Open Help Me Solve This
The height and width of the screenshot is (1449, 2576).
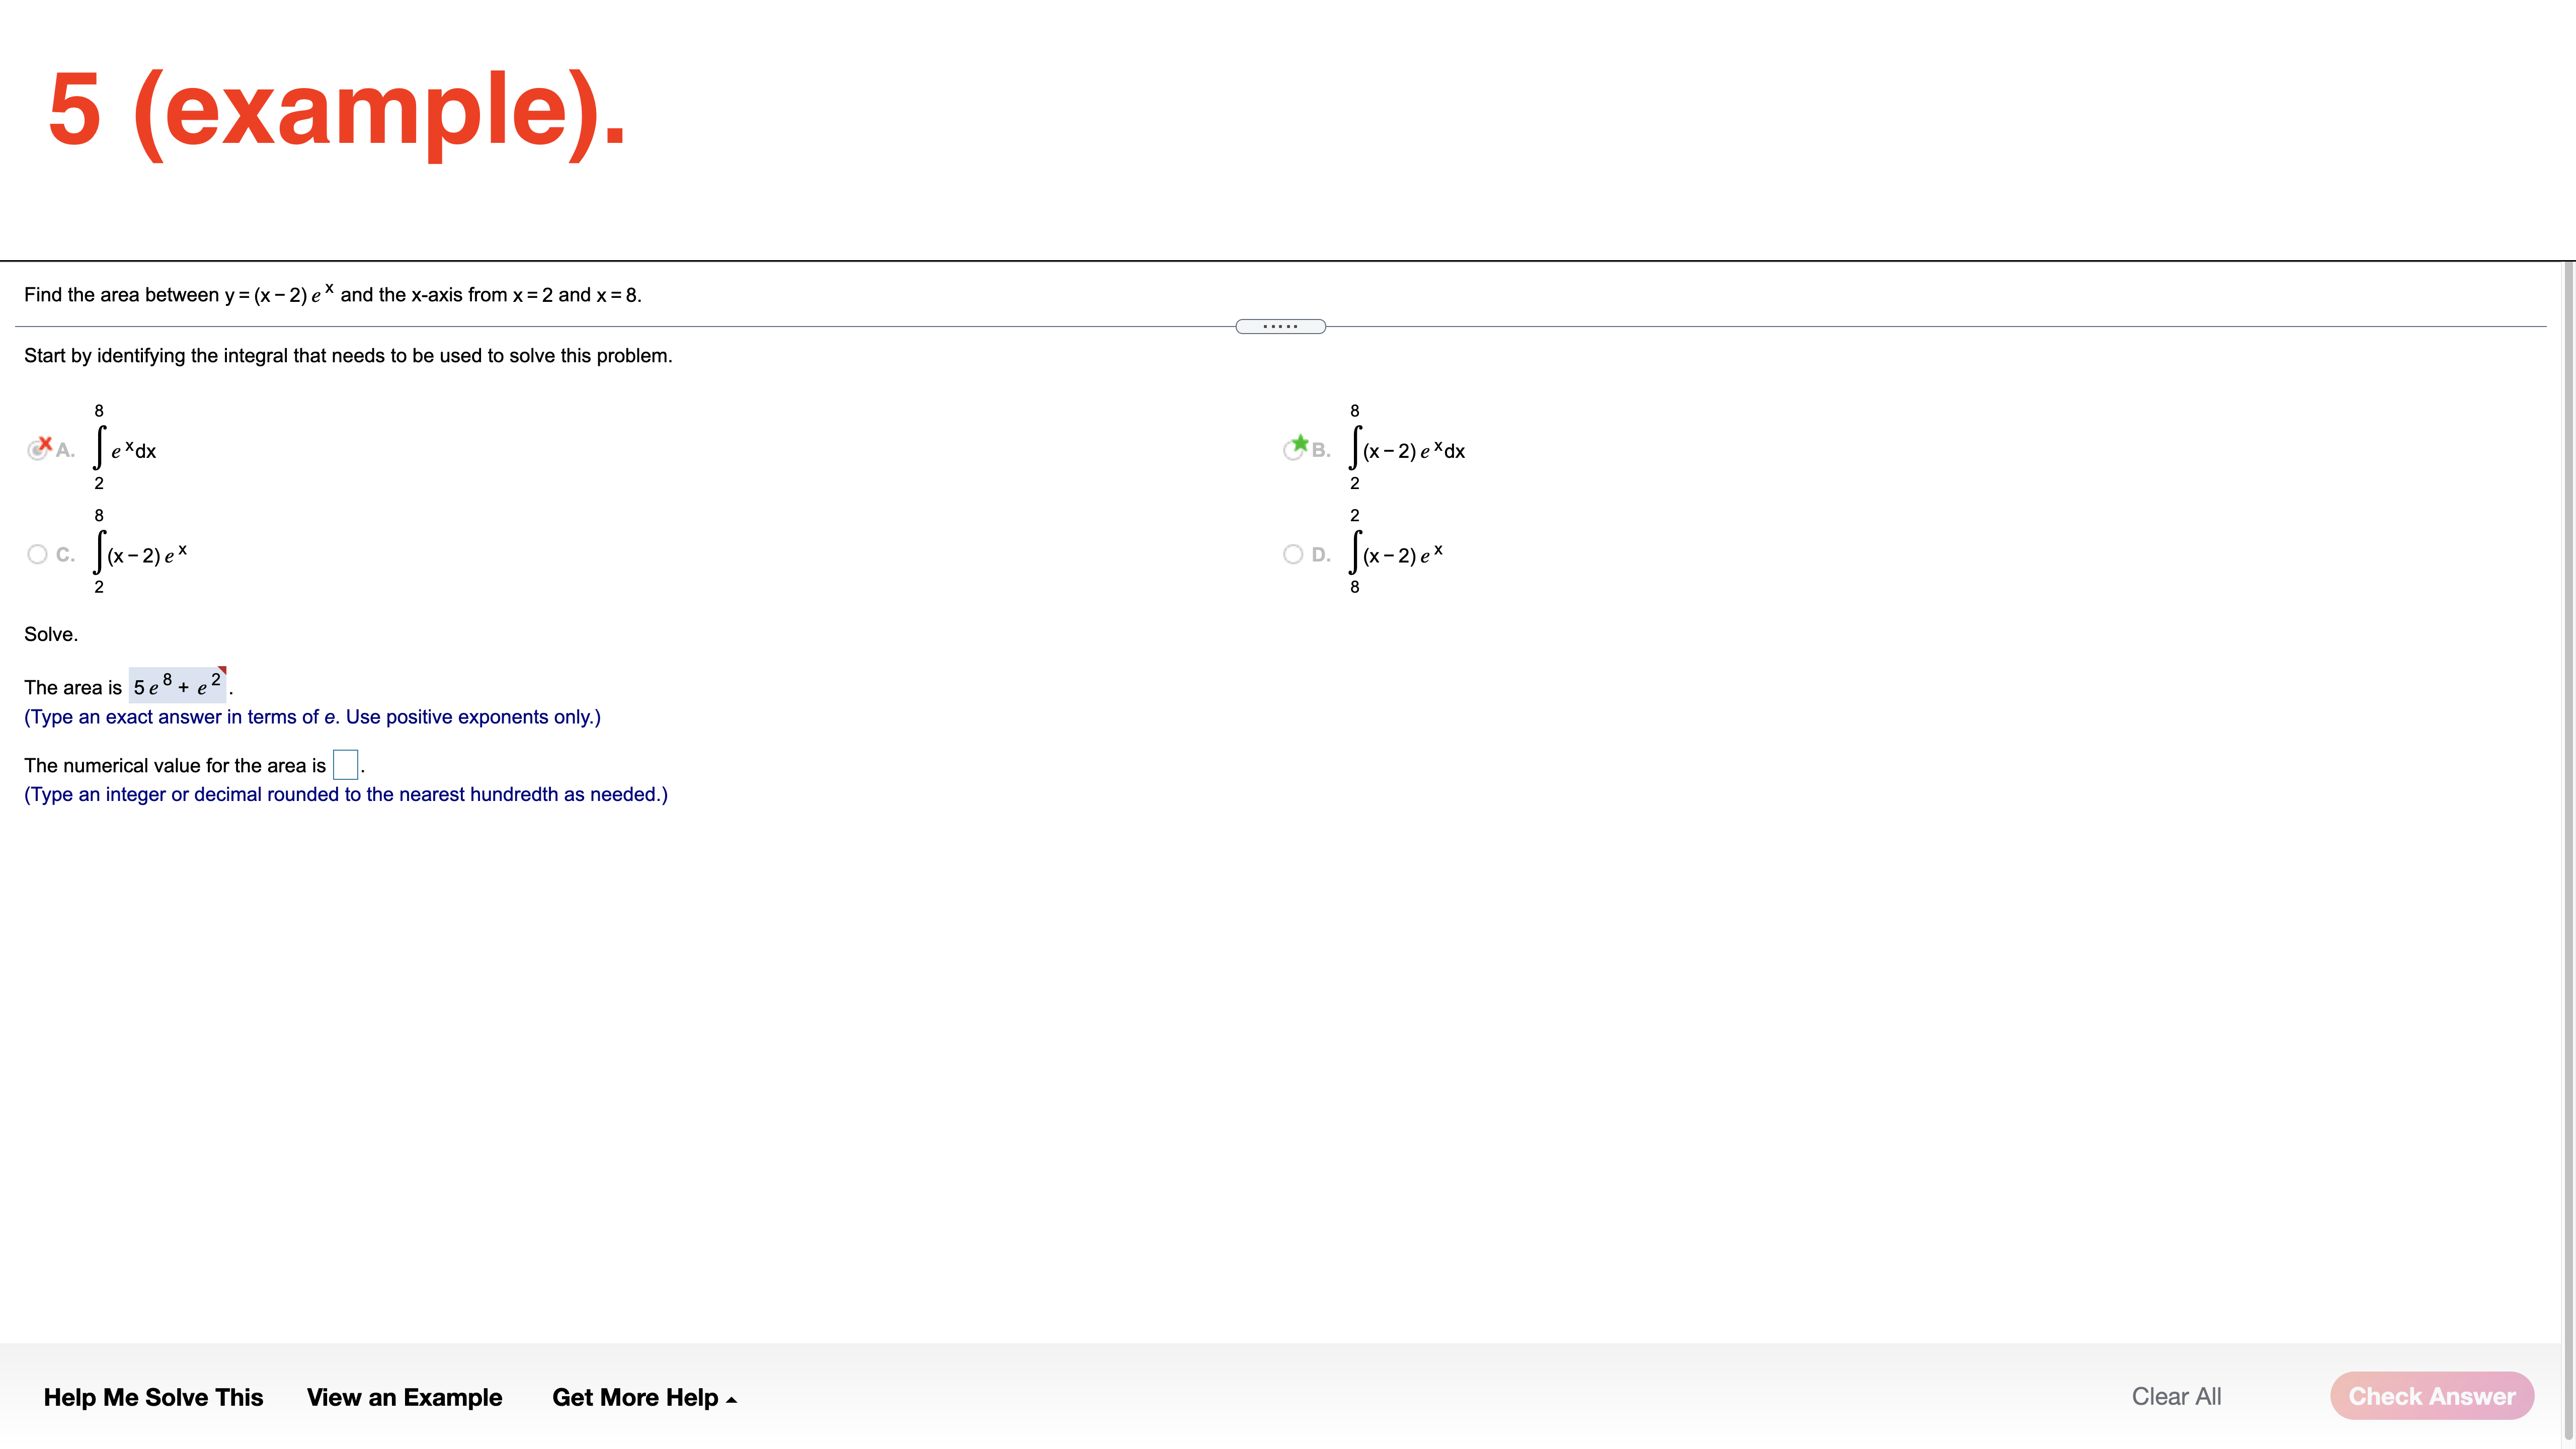point(154,1397)
